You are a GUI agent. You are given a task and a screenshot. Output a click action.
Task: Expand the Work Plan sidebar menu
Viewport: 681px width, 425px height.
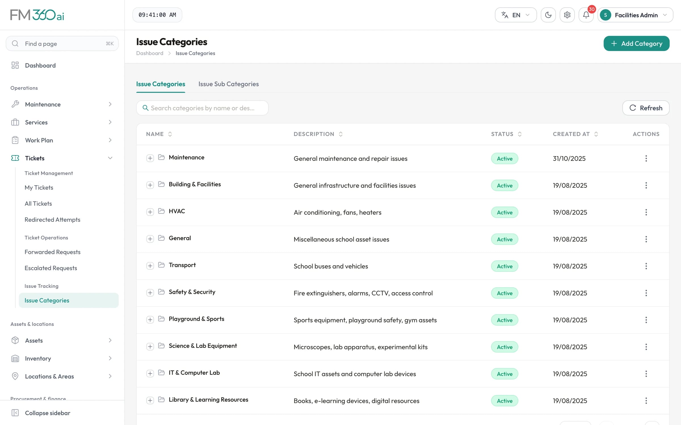tap(62, 140)
